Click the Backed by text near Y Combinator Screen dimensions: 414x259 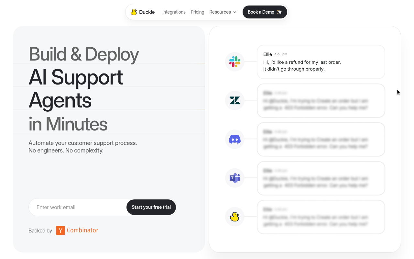[x=40, y=231]
